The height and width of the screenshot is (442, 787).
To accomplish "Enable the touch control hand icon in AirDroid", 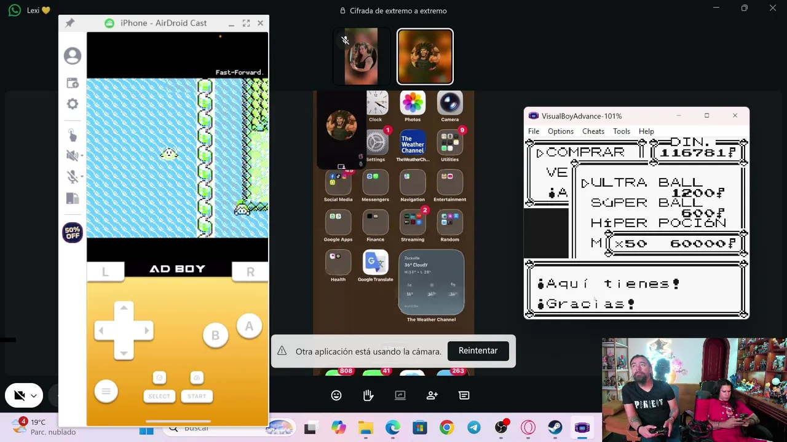I will pyautogui.click(x=72, y=136).
